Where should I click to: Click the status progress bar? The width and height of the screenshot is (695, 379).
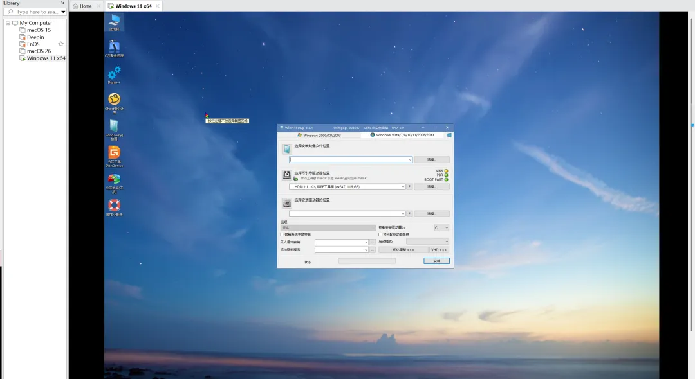367,261
